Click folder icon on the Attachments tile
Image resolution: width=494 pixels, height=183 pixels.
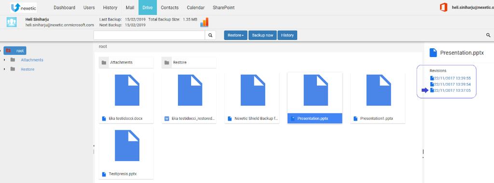(x=104, y=62)
